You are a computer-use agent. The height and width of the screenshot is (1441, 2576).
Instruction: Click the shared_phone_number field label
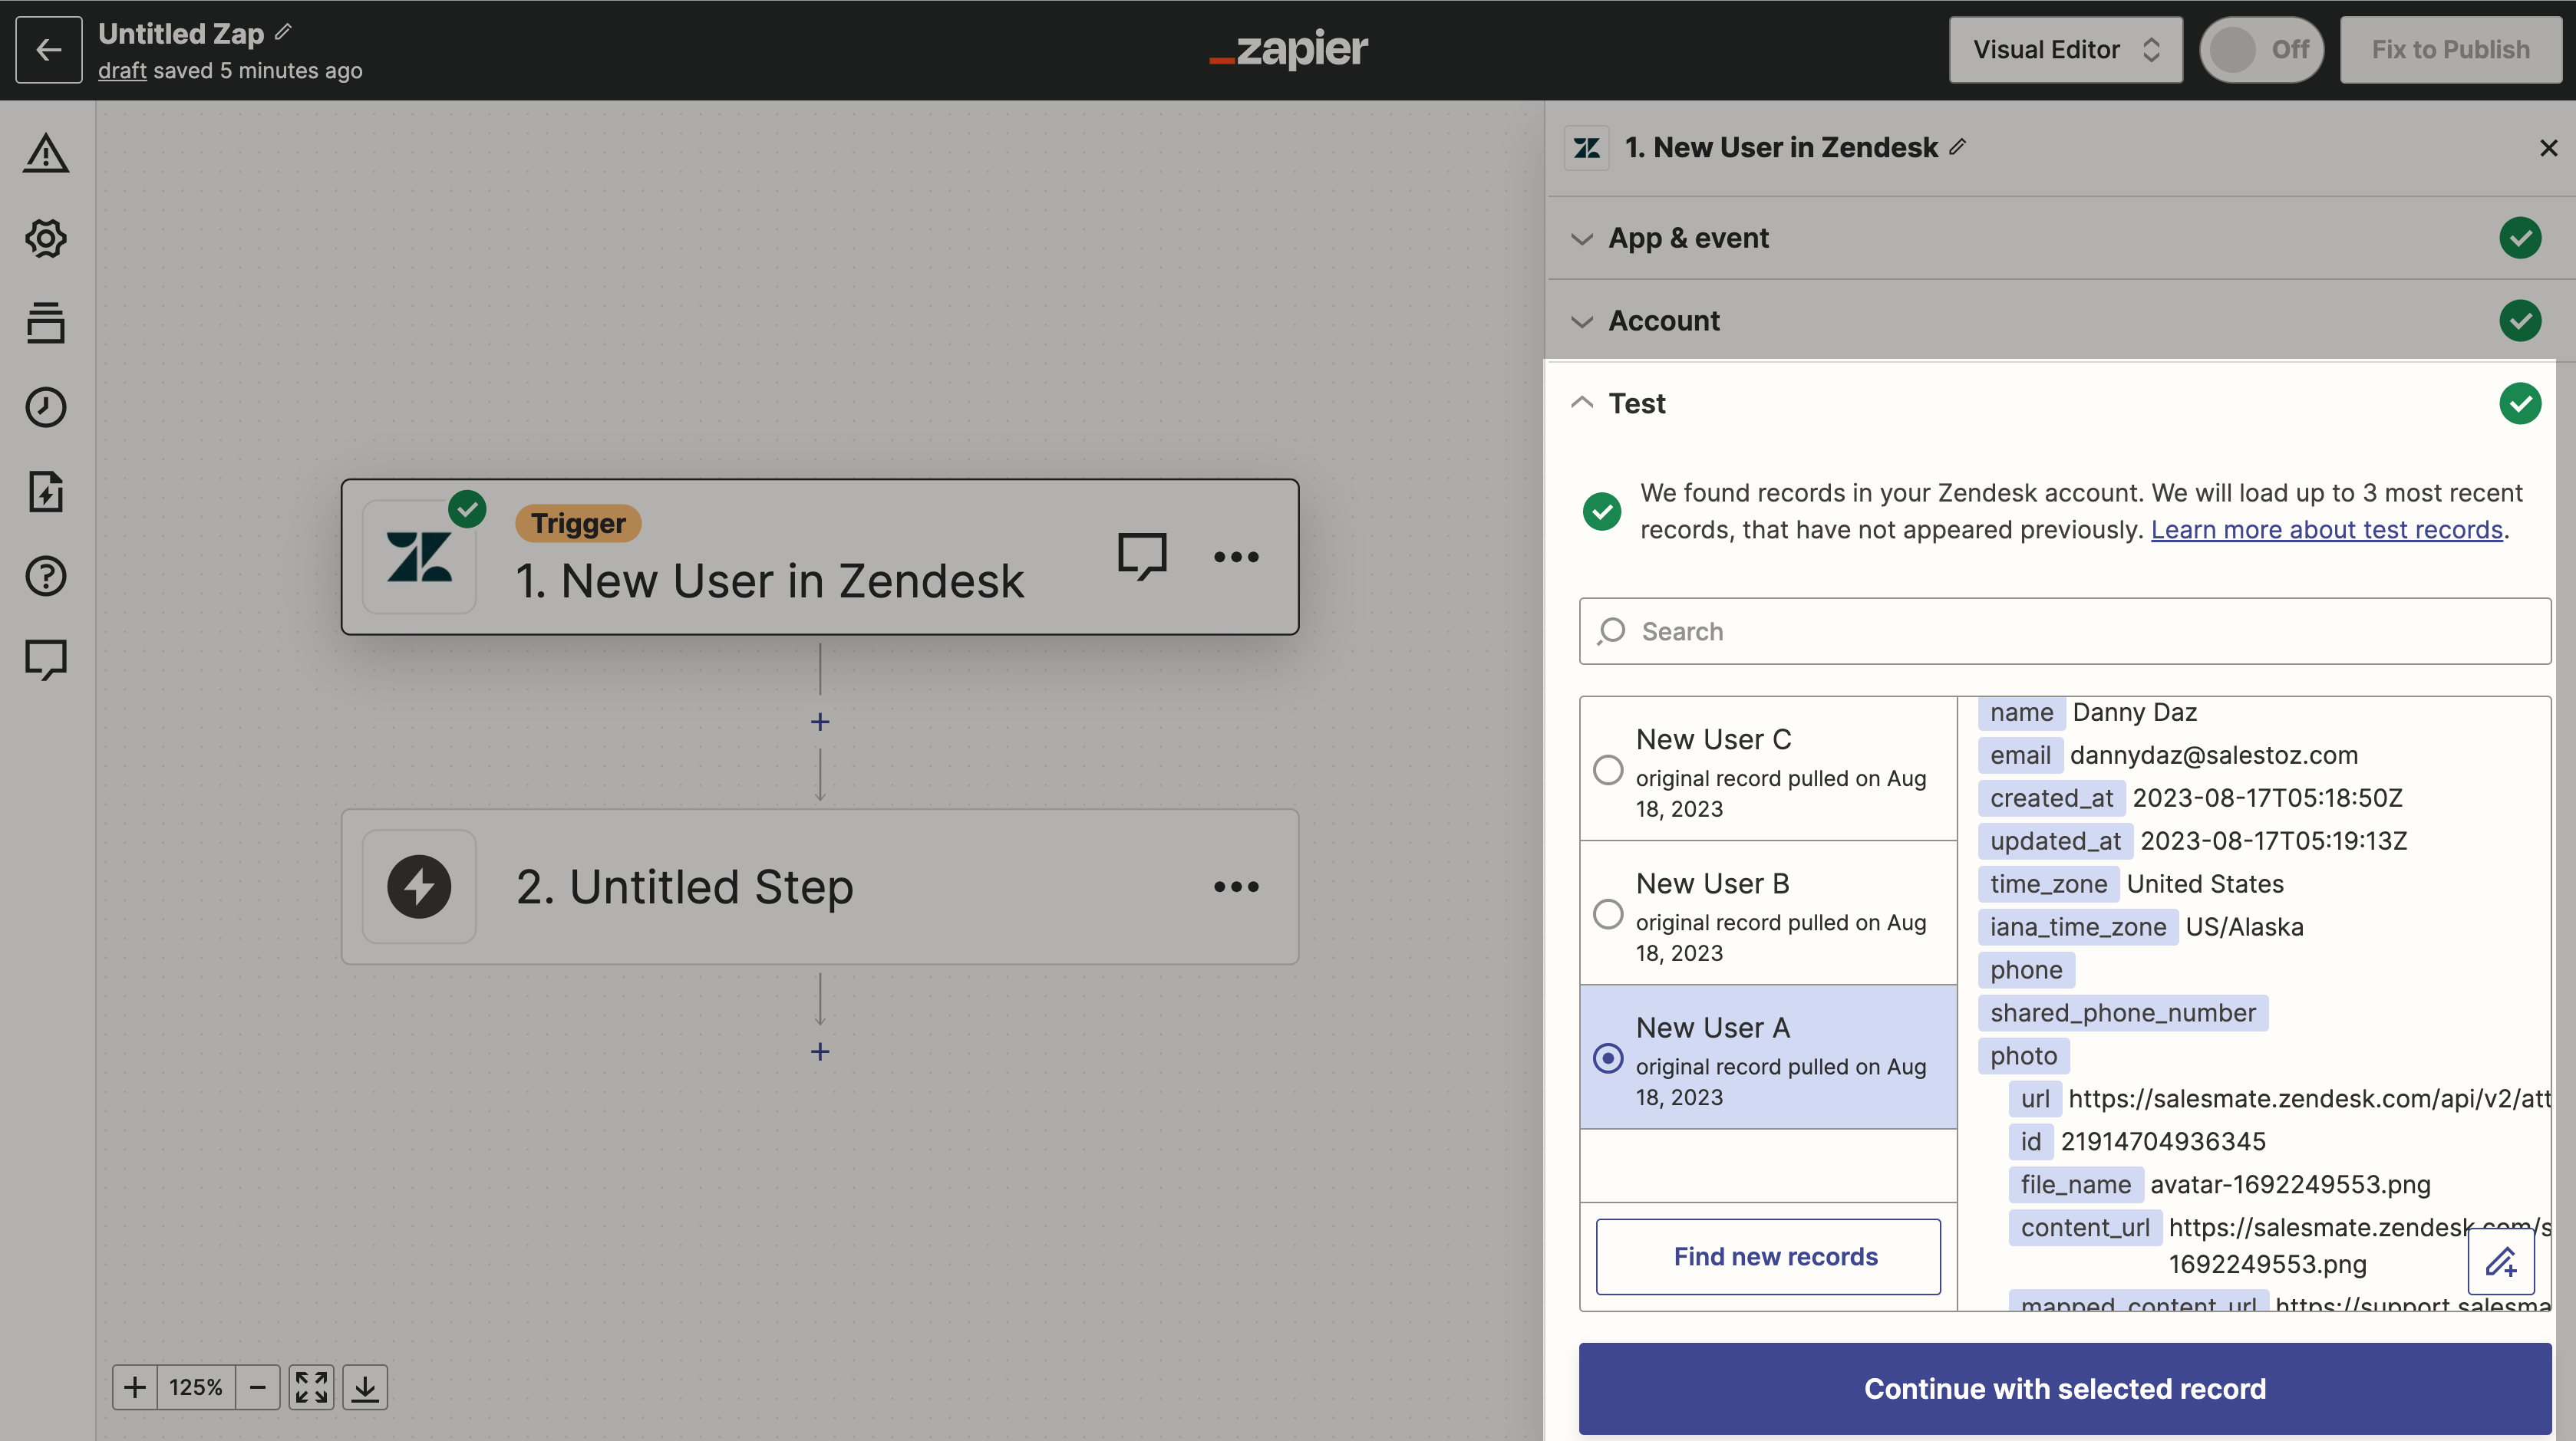coord(2122,1012)
